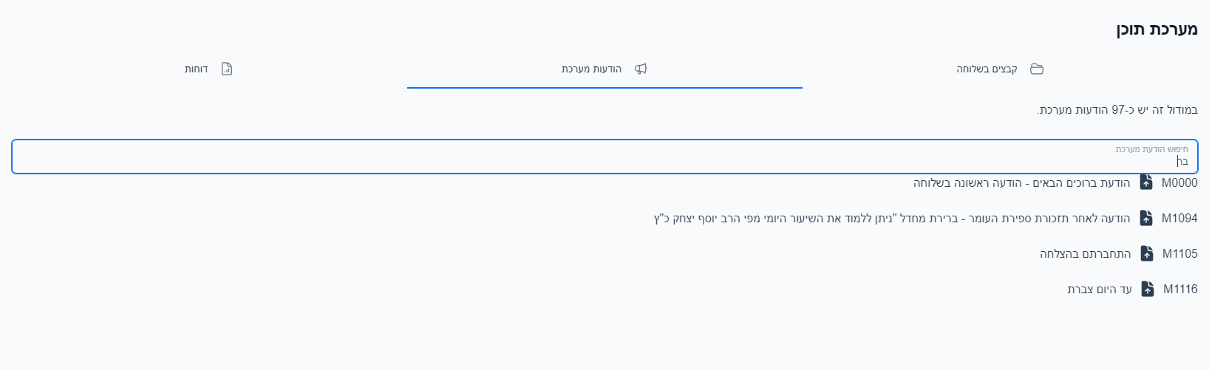Open the message הודעה לאחר תזכורת ספירת העומר

point(892,219)
